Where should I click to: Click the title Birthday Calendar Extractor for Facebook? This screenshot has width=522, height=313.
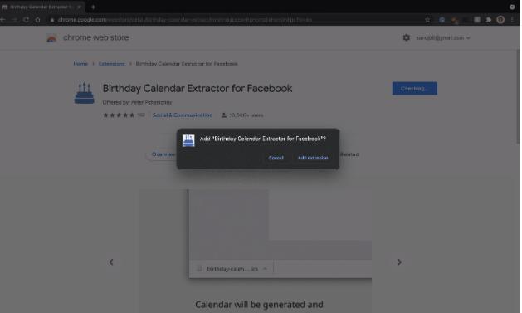tap(198, 89)
